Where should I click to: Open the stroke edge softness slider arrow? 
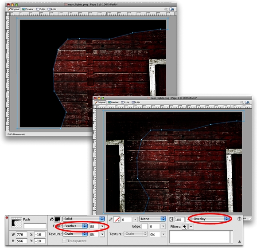[x=163, y=227]
